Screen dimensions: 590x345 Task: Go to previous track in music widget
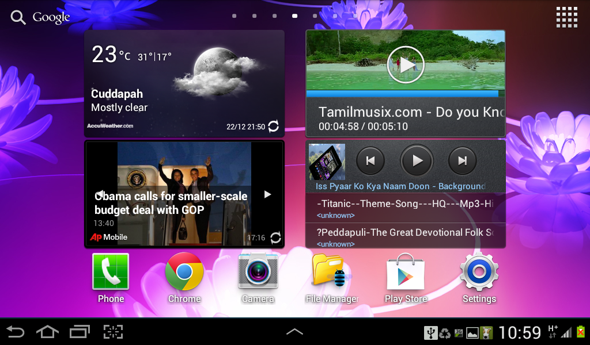(370, 160)
